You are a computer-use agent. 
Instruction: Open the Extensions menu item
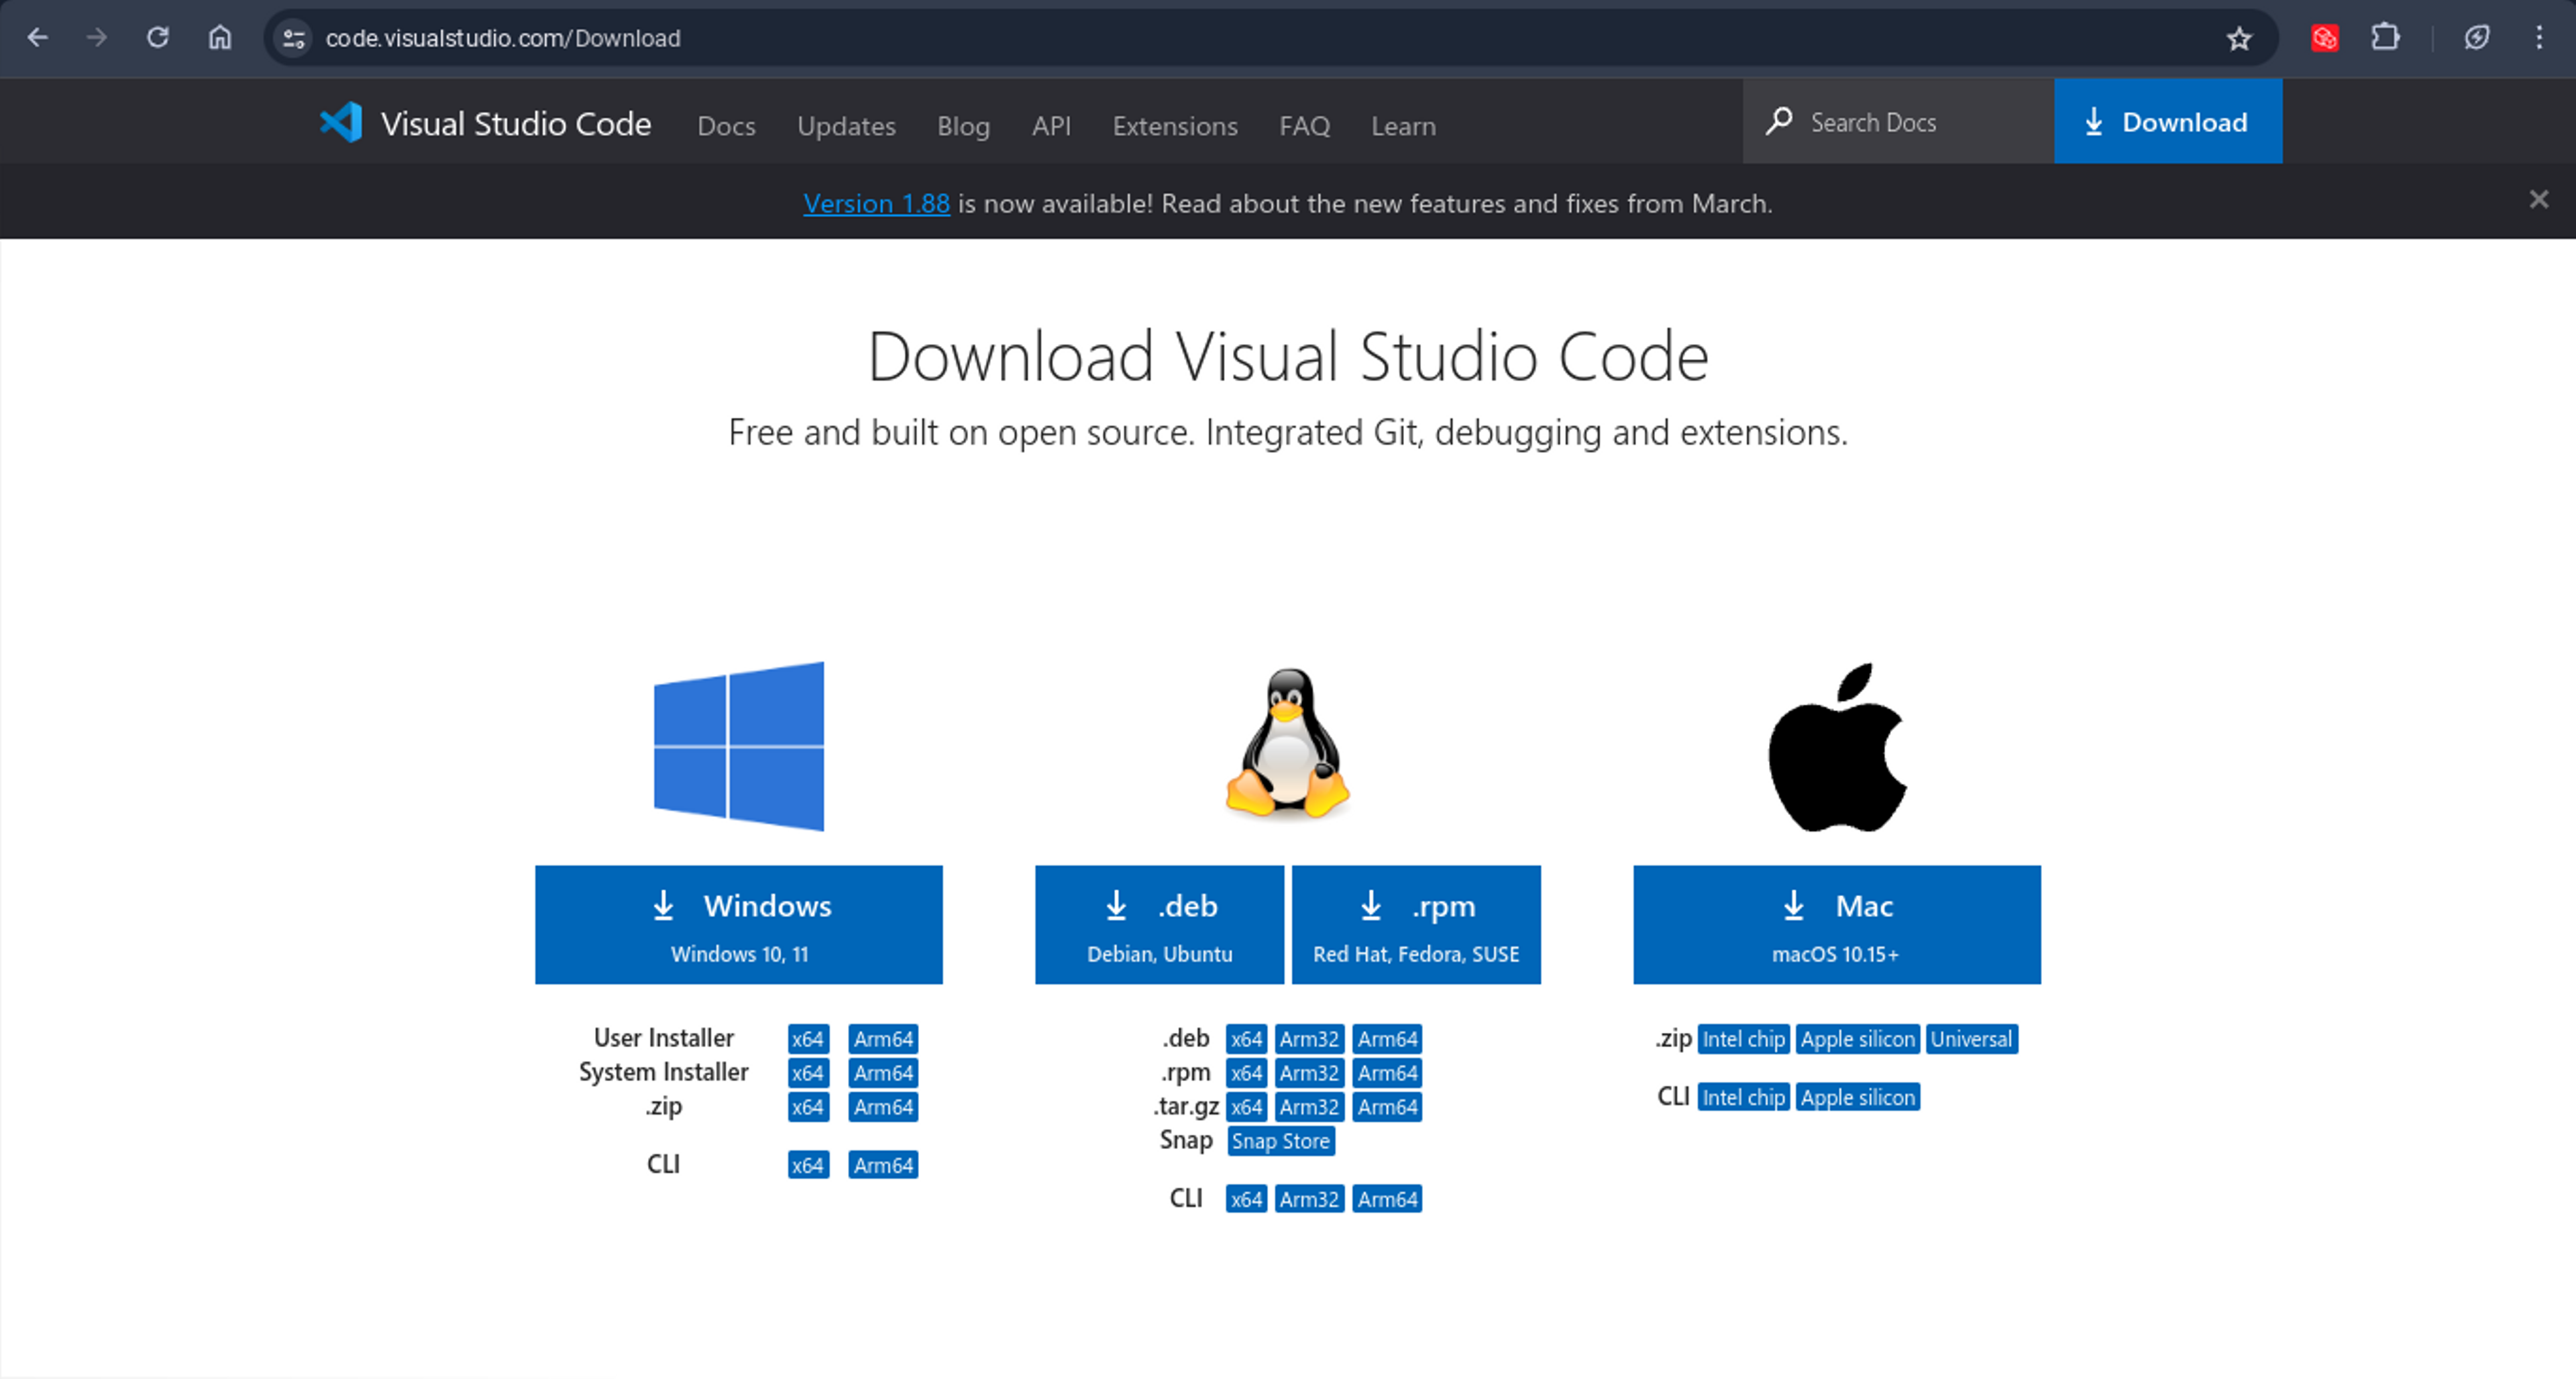click(1175, 126)
